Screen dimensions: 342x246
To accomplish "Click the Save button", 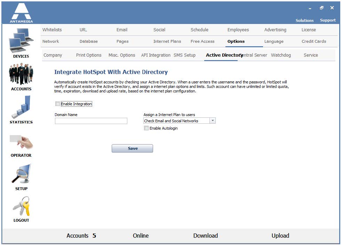I will (133, 148).
